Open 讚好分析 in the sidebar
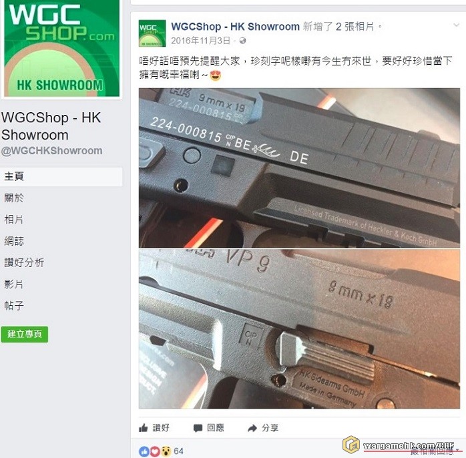The image size is (466, 458). (25, 263)
